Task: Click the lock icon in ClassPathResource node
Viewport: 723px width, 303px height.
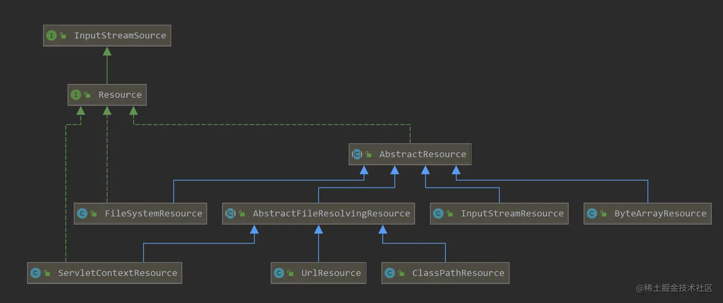Action: click(x=401, y=273)
